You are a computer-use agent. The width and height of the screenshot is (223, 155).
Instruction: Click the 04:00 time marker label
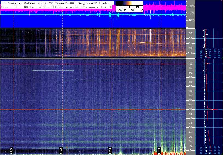click(x=61, y=151)
